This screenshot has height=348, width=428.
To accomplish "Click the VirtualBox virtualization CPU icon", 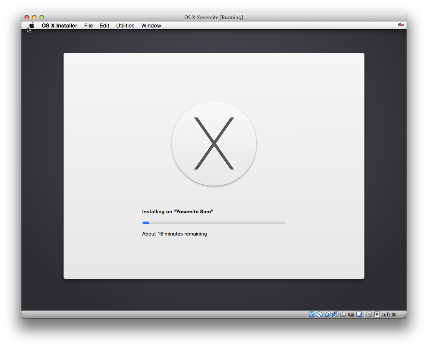I will pyautogui.click(x=359, y=315).
